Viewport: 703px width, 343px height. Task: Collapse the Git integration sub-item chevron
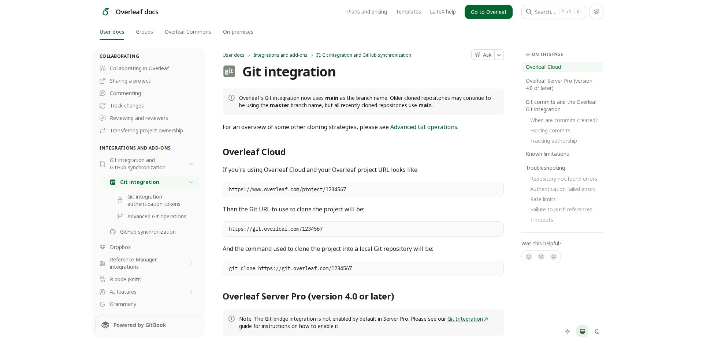click(x=191, y=182)
